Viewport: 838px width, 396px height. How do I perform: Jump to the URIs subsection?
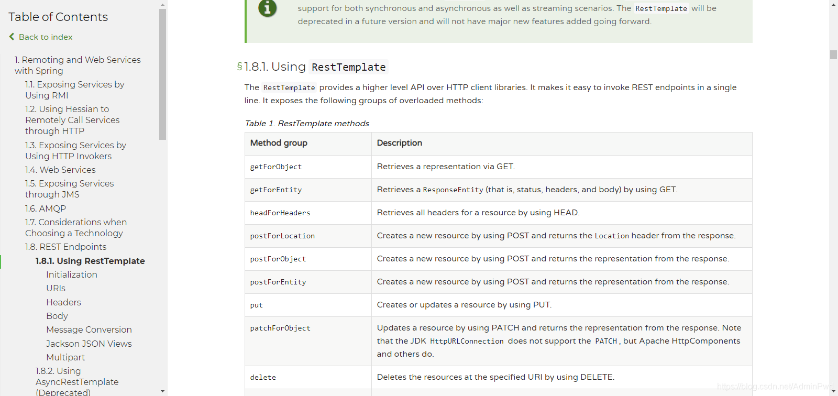pyautogui.click(x=56, y=288)
